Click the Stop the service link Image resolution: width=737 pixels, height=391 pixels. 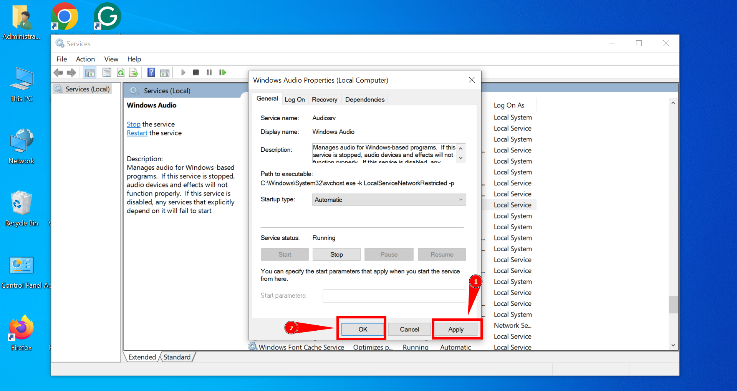(x=134, y=124)
